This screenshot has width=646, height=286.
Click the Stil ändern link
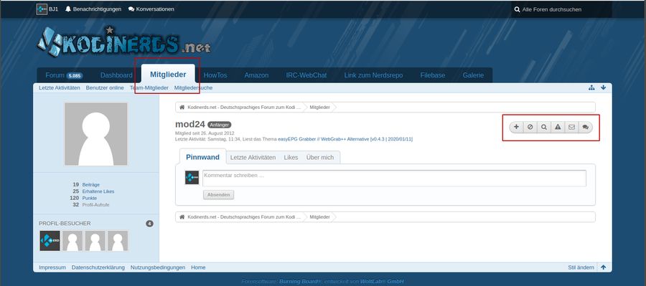581,267
